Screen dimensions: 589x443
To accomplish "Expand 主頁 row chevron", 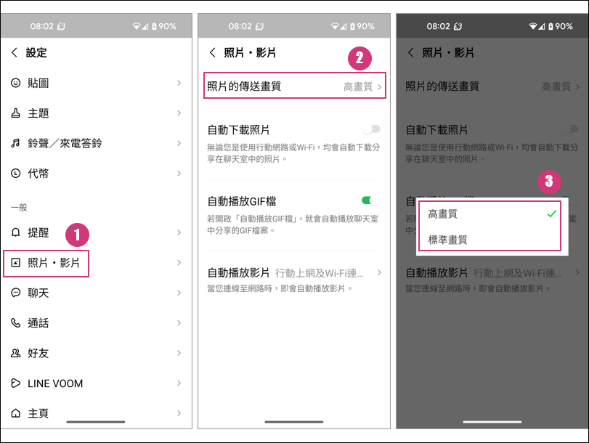I will point(179,413).
